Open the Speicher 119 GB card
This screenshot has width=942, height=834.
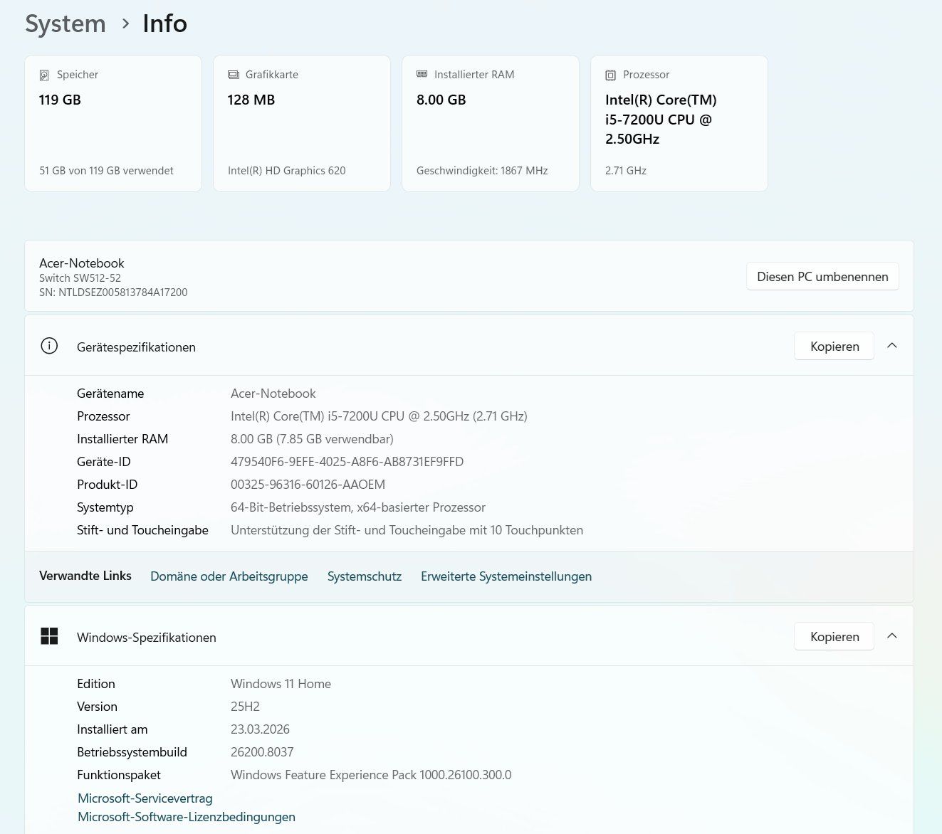113,123
